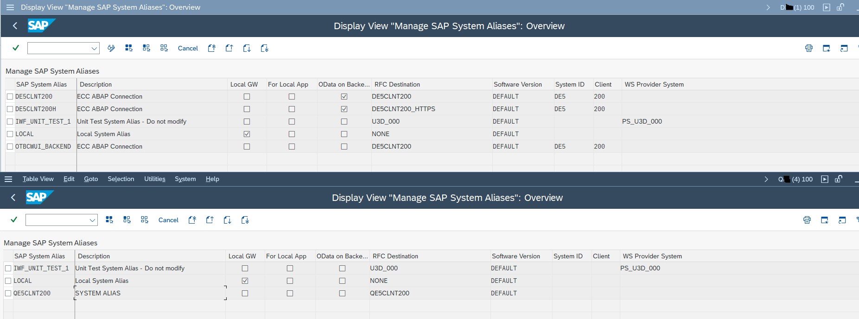Screen dimensions: 859x319
Task: Select row checkbox for OTBCWUI_BACKEND
Action: (x=10, y=147)
